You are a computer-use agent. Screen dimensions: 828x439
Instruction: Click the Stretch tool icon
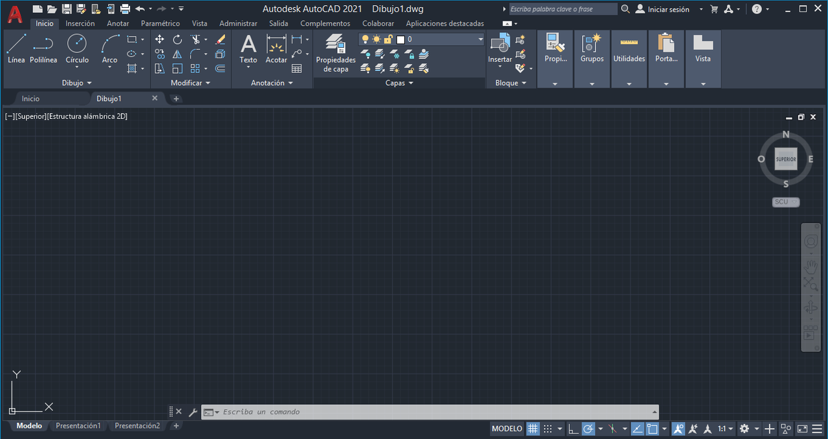[160, 68]
